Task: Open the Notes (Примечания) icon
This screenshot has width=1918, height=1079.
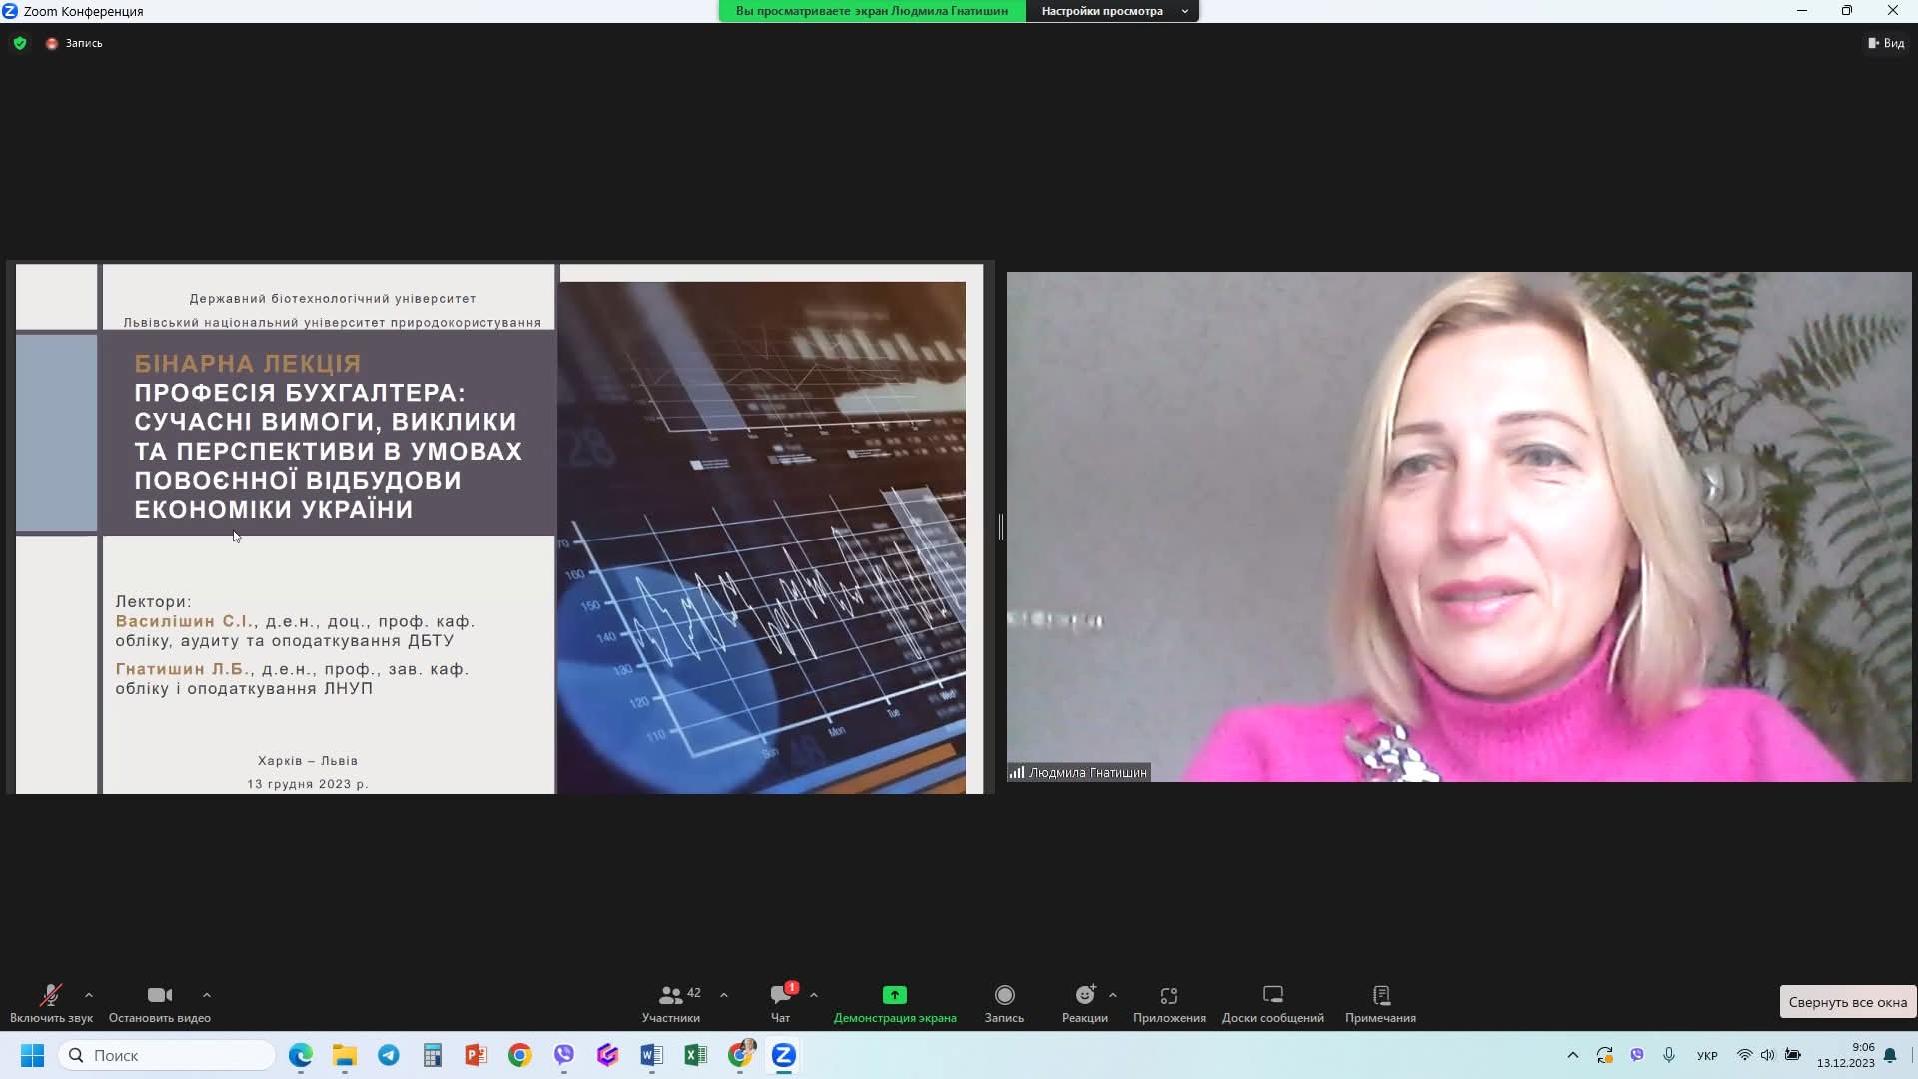Action: (x=1380, y=995)
